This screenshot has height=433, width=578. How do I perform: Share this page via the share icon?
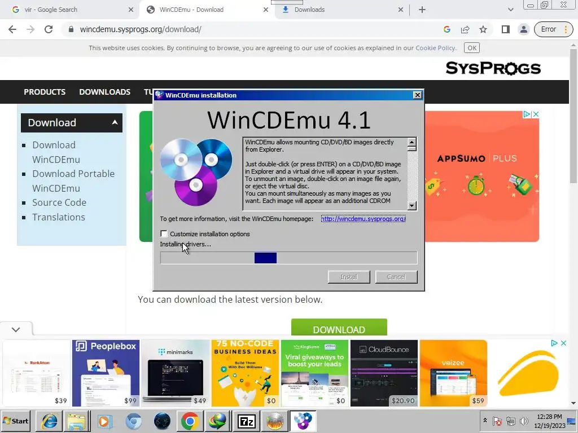465,29
